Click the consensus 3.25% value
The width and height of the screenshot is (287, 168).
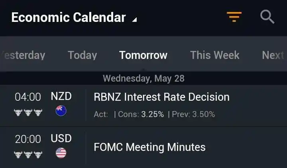152,114
